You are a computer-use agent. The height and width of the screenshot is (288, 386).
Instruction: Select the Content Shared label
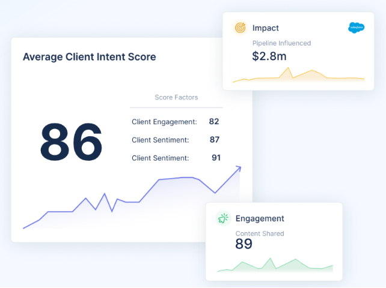[260, 233]
